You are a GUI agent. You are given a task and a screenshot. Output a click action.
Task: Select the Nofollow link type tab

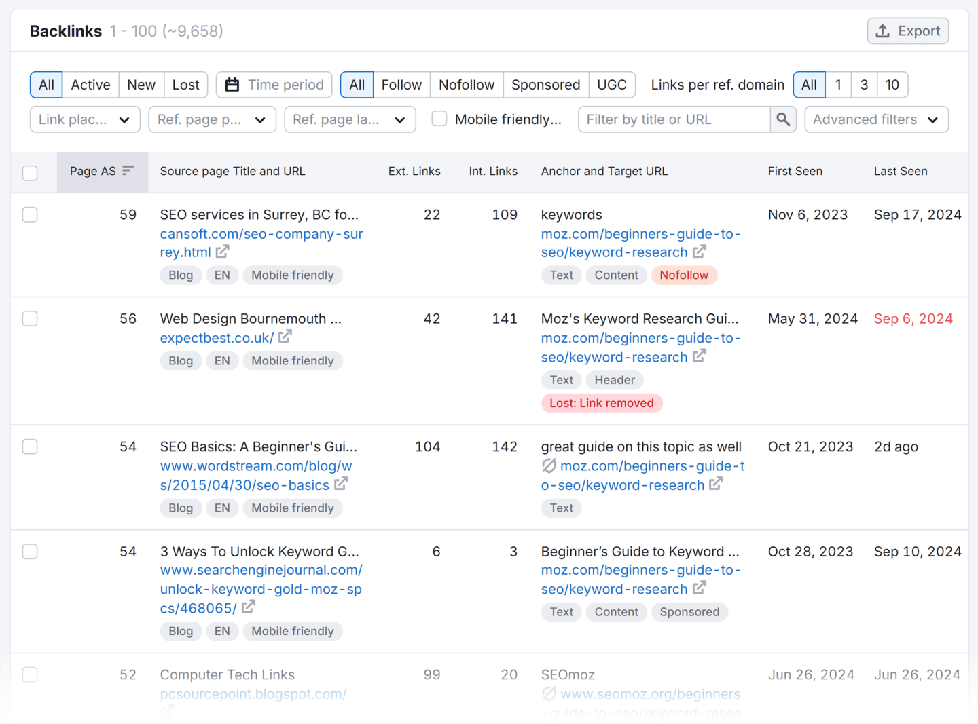pos(466,85)
